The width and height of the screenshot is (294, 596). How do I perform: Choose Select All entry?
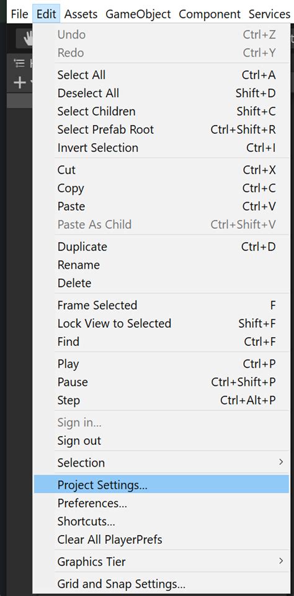tap(161, 75)
